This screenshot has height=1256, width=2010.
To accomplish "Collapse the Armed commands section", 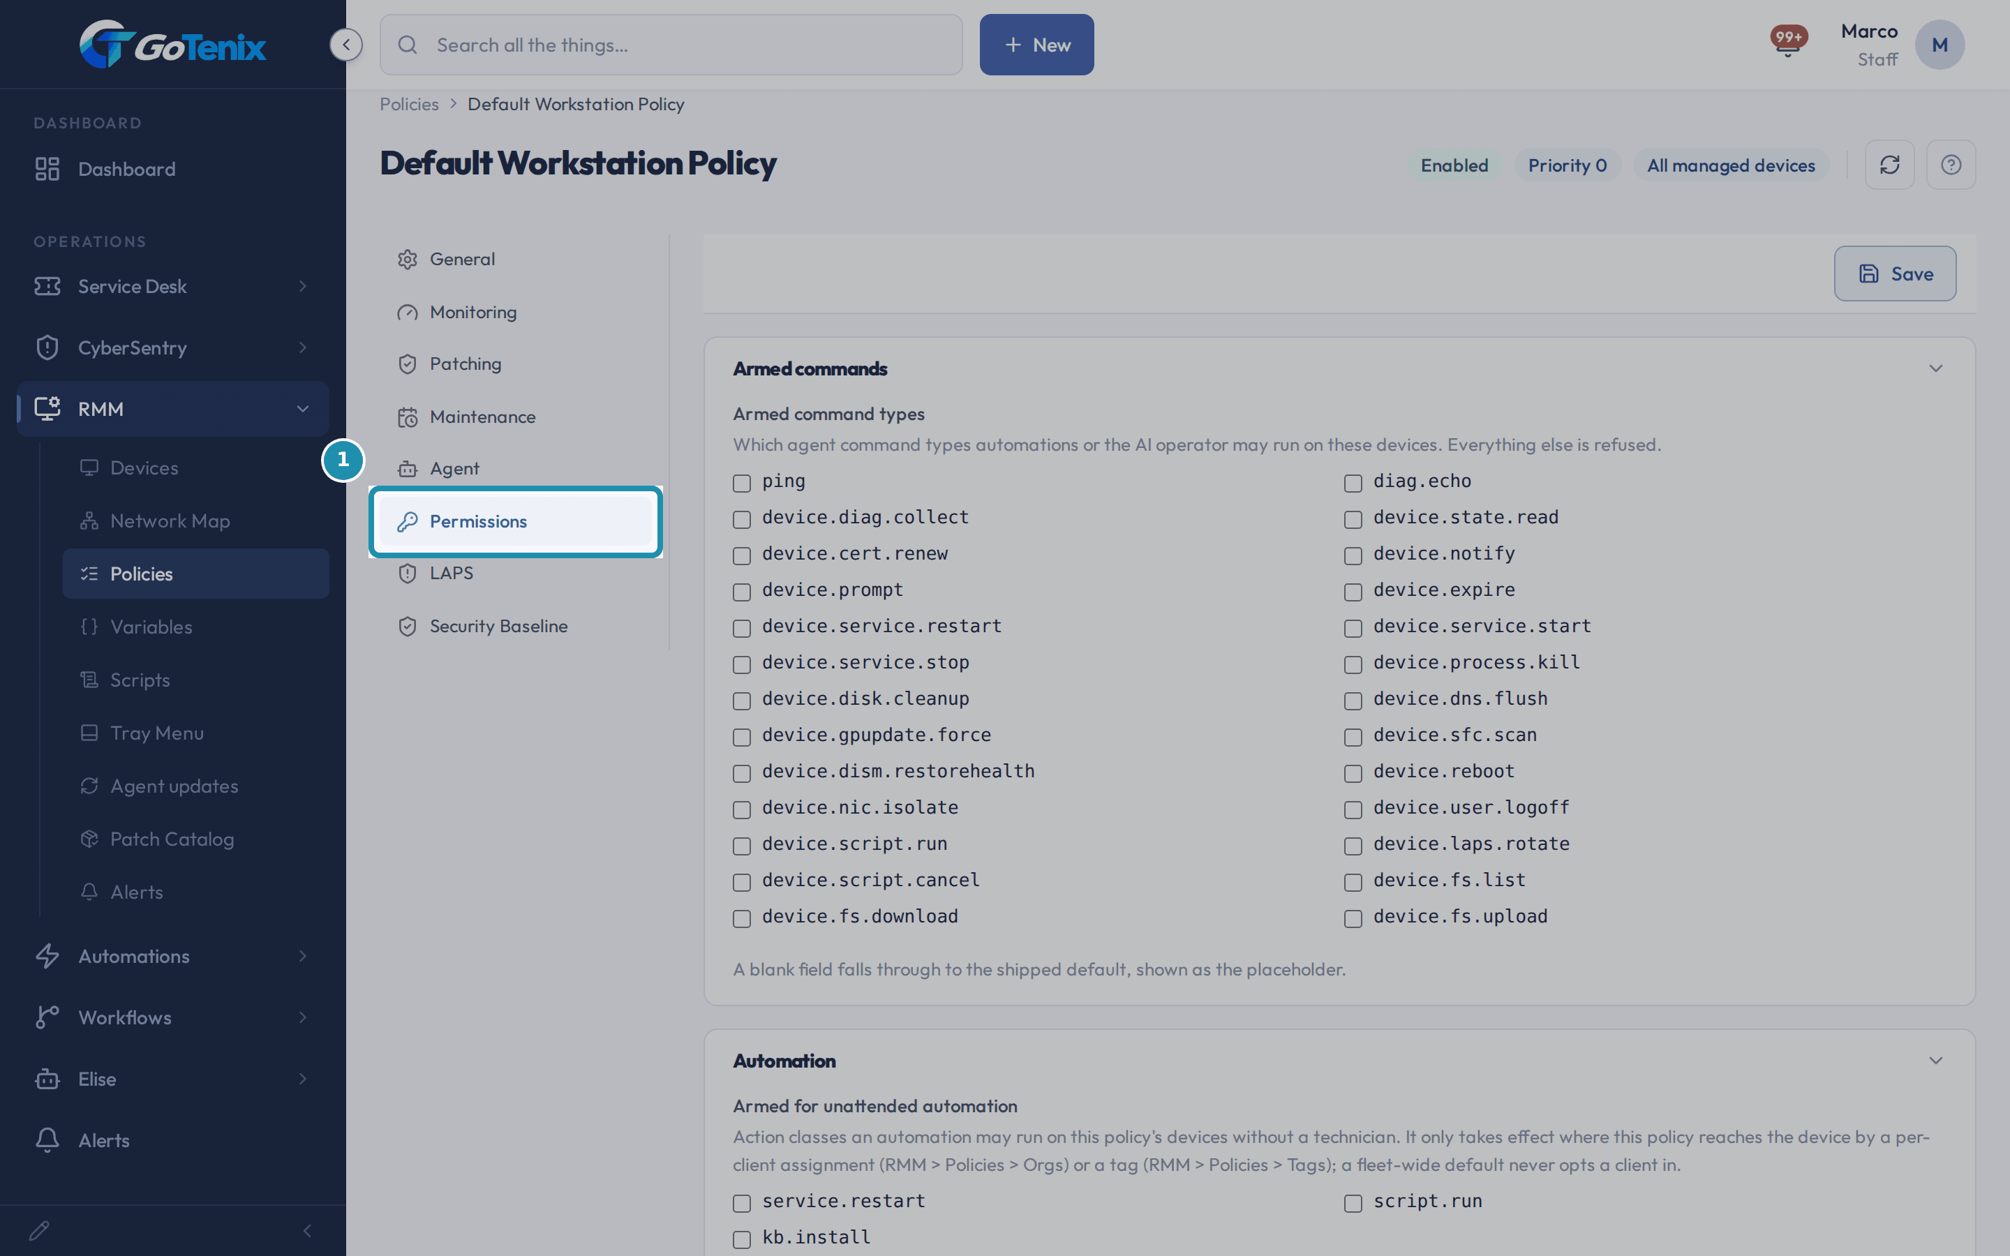I will (1935, 368).
